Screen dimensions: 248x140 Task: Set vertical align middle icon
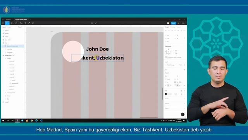pyautogui.click(x=177, y=86)
